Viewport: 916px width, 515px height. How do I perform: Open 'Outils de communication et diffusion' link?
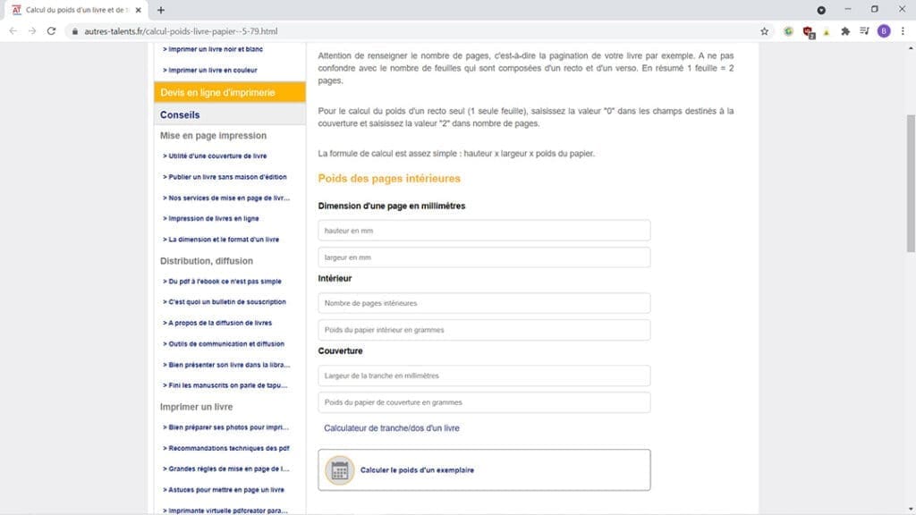coord(223,344)
